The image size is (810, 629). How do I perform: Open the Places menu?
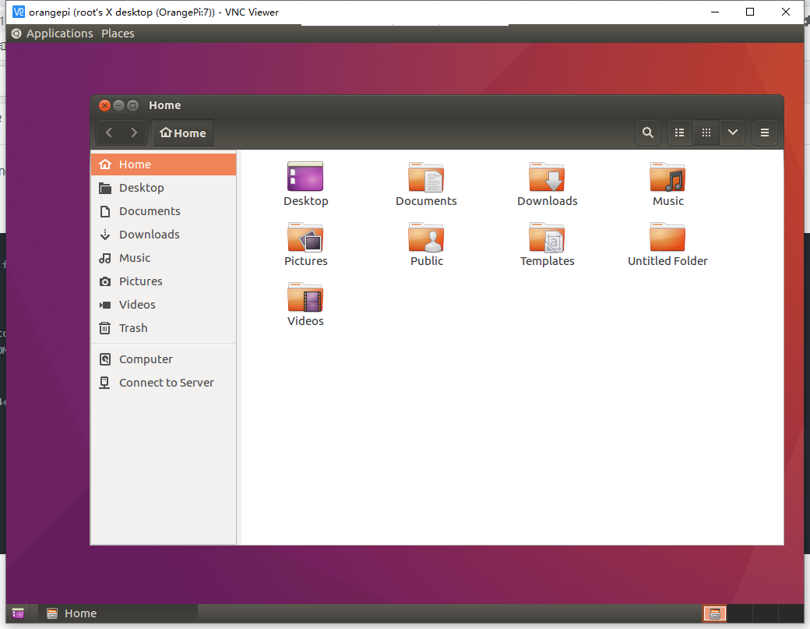pos(118,33)
